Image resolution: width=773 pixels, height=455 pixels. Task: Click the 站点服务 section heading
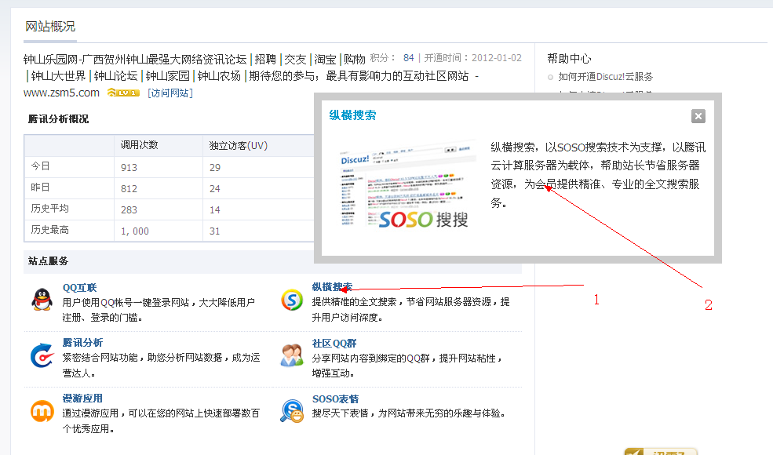coord(49,261)
